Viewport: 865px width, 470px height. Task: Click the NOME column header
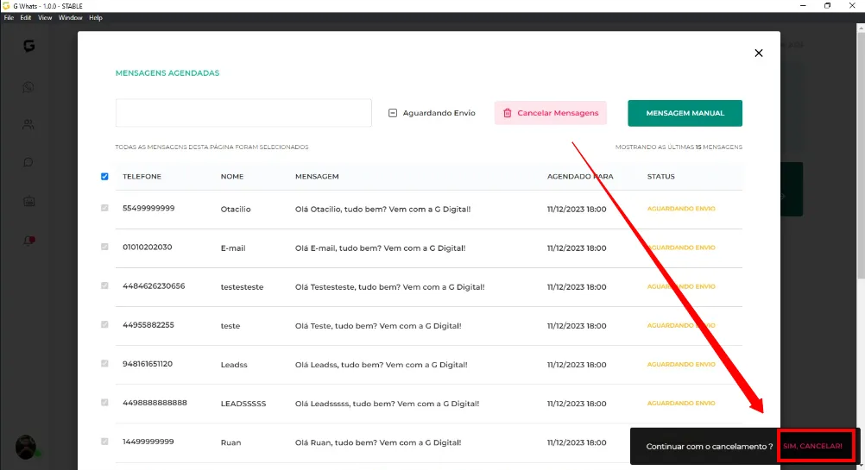(231, 176)
